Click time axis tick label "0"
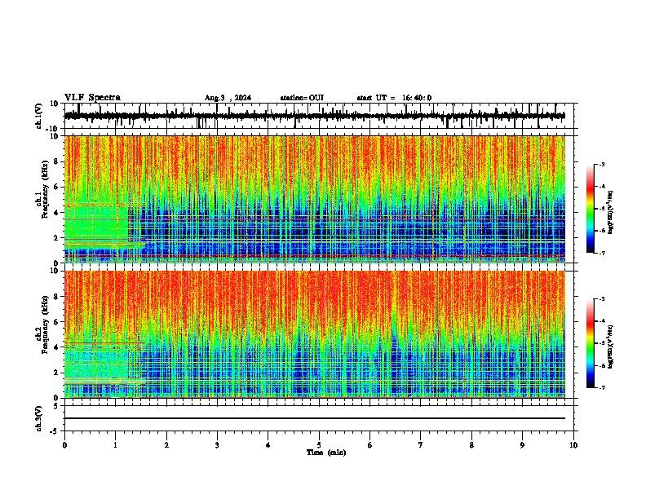This screenshot has width=646, height=499. (x=64, y=445)
